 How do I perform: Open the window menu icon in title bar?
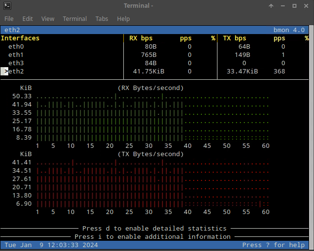coord(6,6)
